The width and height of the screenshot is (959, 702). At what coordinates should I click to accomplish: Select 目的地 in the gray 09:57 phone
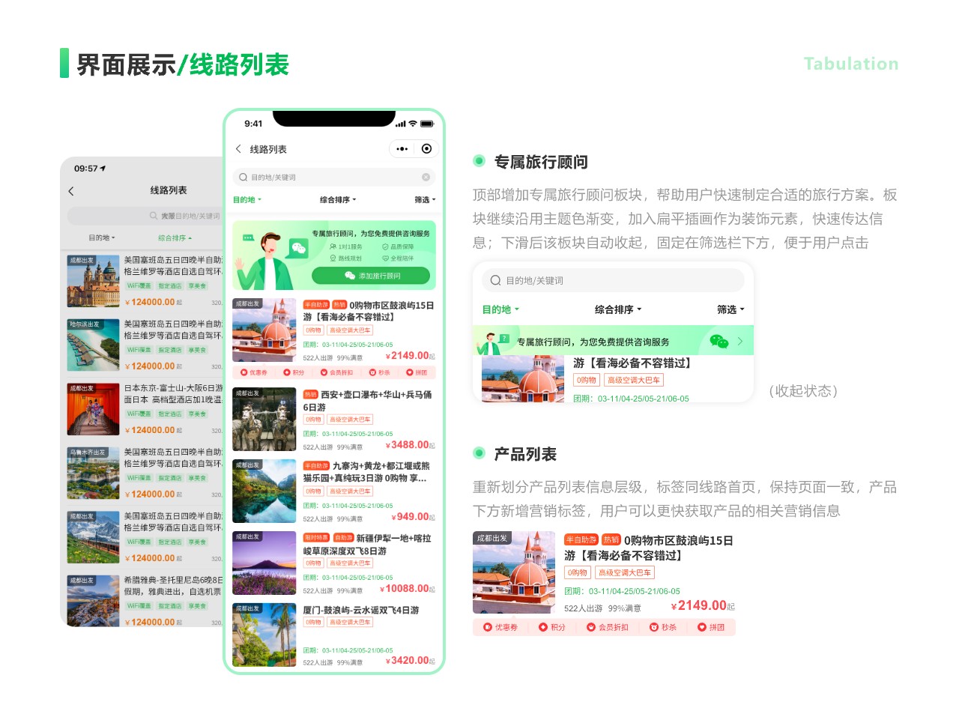[x=102, y=237]
